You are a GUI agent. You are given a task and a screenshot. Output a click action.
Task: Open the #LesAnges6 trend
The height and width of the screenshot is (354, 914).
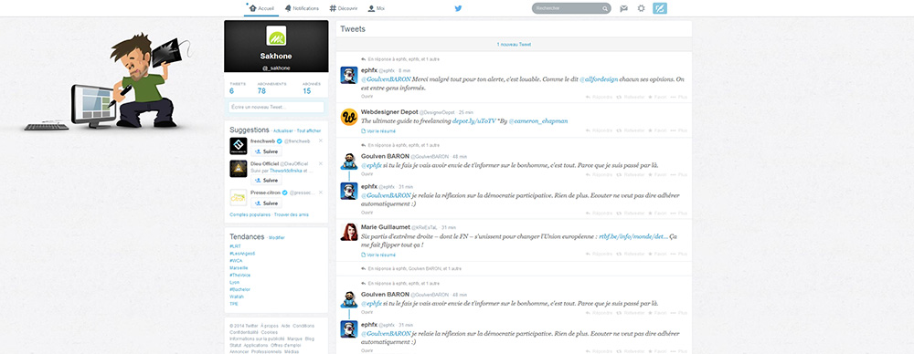[x=242, y=254]
